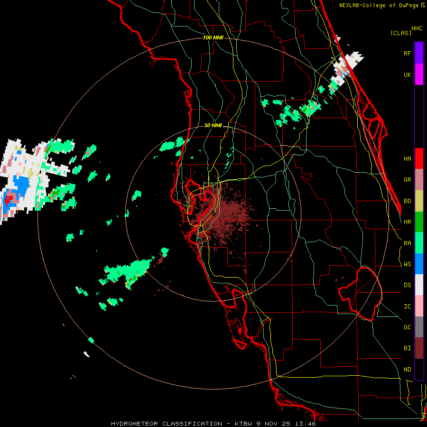Select the magenta UK legend swatch
427x427 pixels.
[x=419, y=74]
